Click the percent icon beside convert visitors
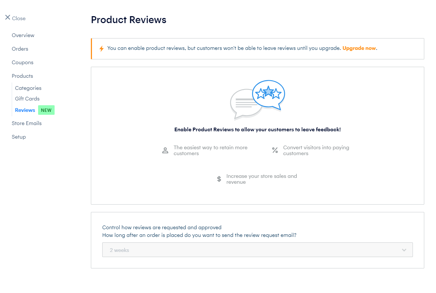436x293 pixels. tap(275, 150)
